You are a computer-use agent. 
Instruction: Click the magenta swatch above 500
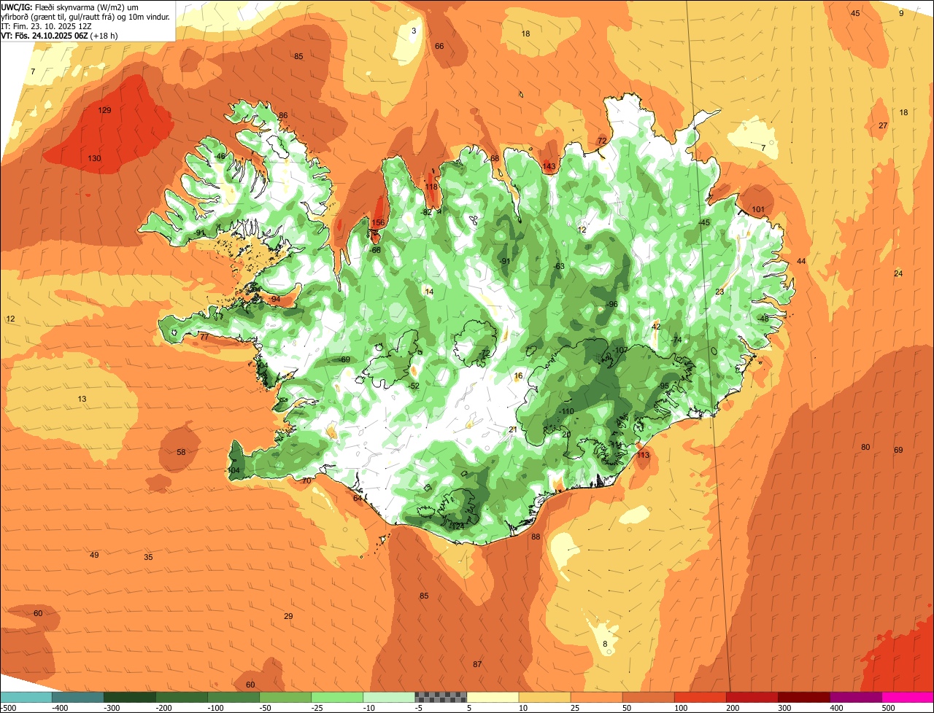[x=908, y=697]
